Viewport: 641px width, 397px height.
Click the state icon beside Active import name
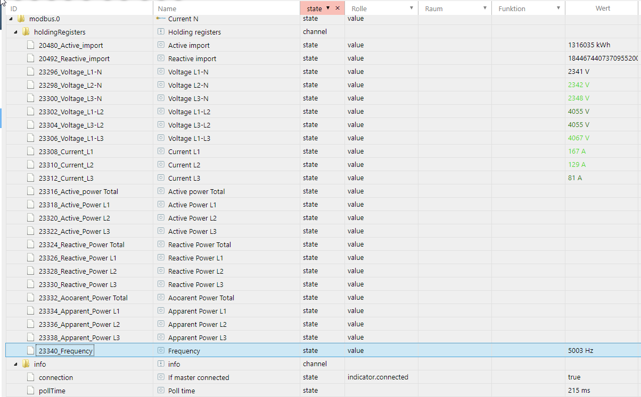click(161, 45)
